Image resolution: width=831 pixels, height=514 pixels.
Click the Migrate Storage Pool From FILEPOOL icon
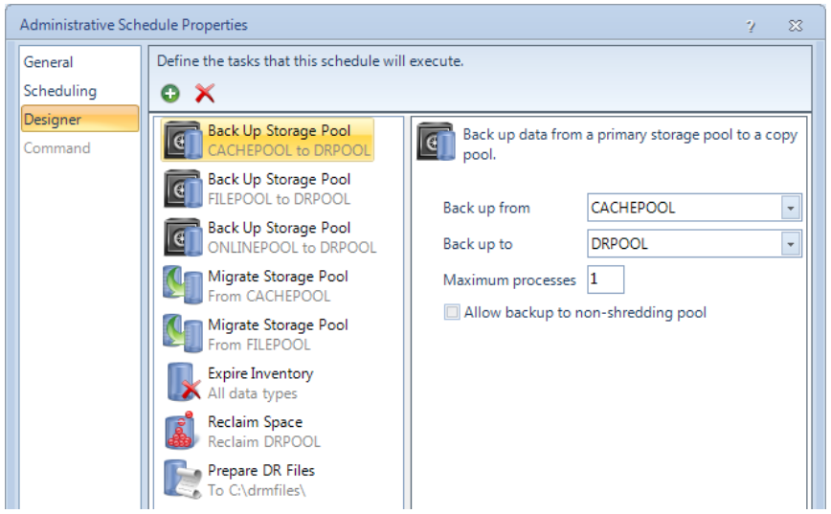(x=183, y=335)
